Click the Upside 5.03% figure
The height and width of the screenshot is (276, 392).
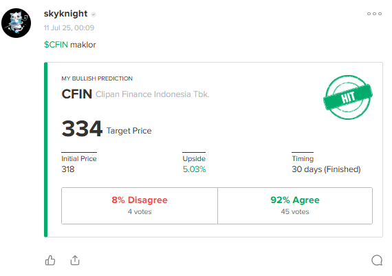tap(194, 169)
